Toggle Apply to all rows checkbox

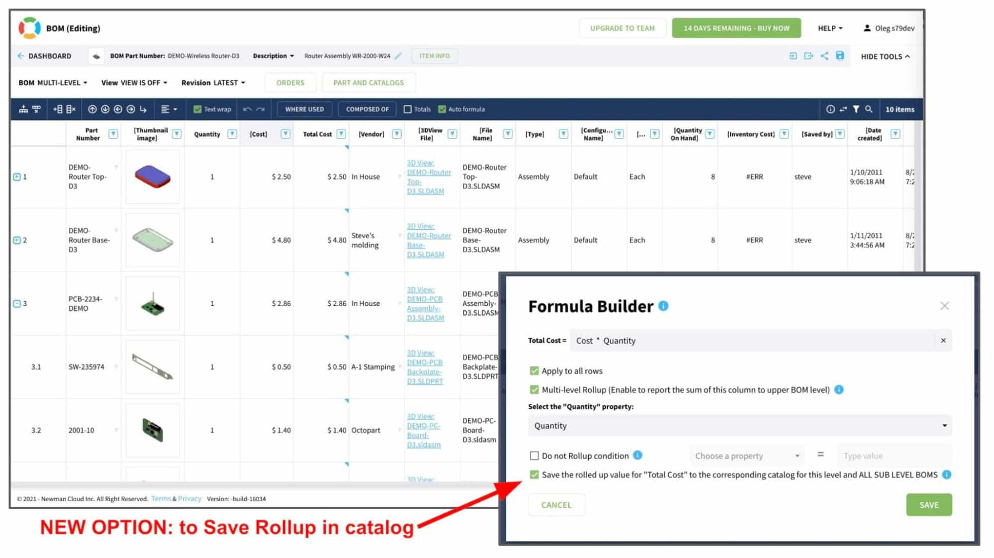point(534,371)
